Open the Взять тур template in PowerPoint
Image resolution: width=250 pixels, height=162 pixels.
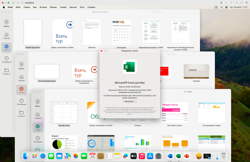[84, 72]
